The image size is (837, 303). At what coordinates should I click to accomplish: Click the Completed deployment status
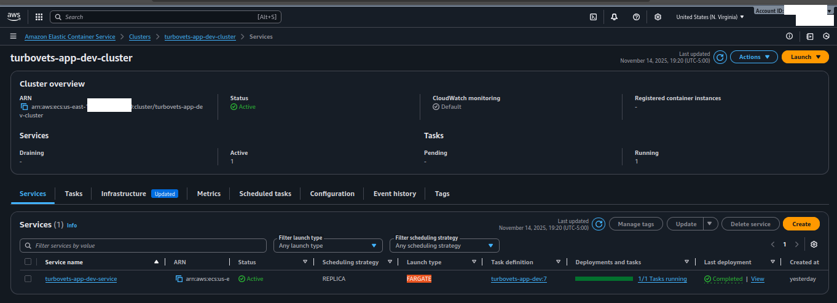pos(723,279)
